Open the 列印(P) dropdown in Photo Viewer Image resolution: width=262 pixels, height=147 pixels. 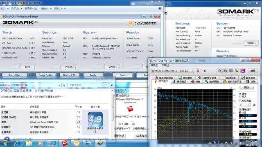coord(16,9)
